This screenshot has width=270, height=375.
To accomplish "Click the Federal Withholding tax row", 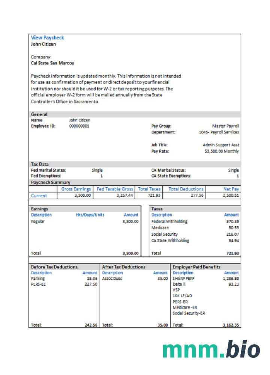I will click(x=169, y=221).
